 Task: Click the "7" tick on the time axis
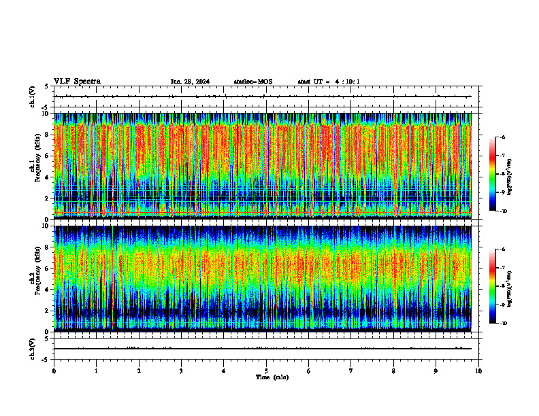coord(351,371)
